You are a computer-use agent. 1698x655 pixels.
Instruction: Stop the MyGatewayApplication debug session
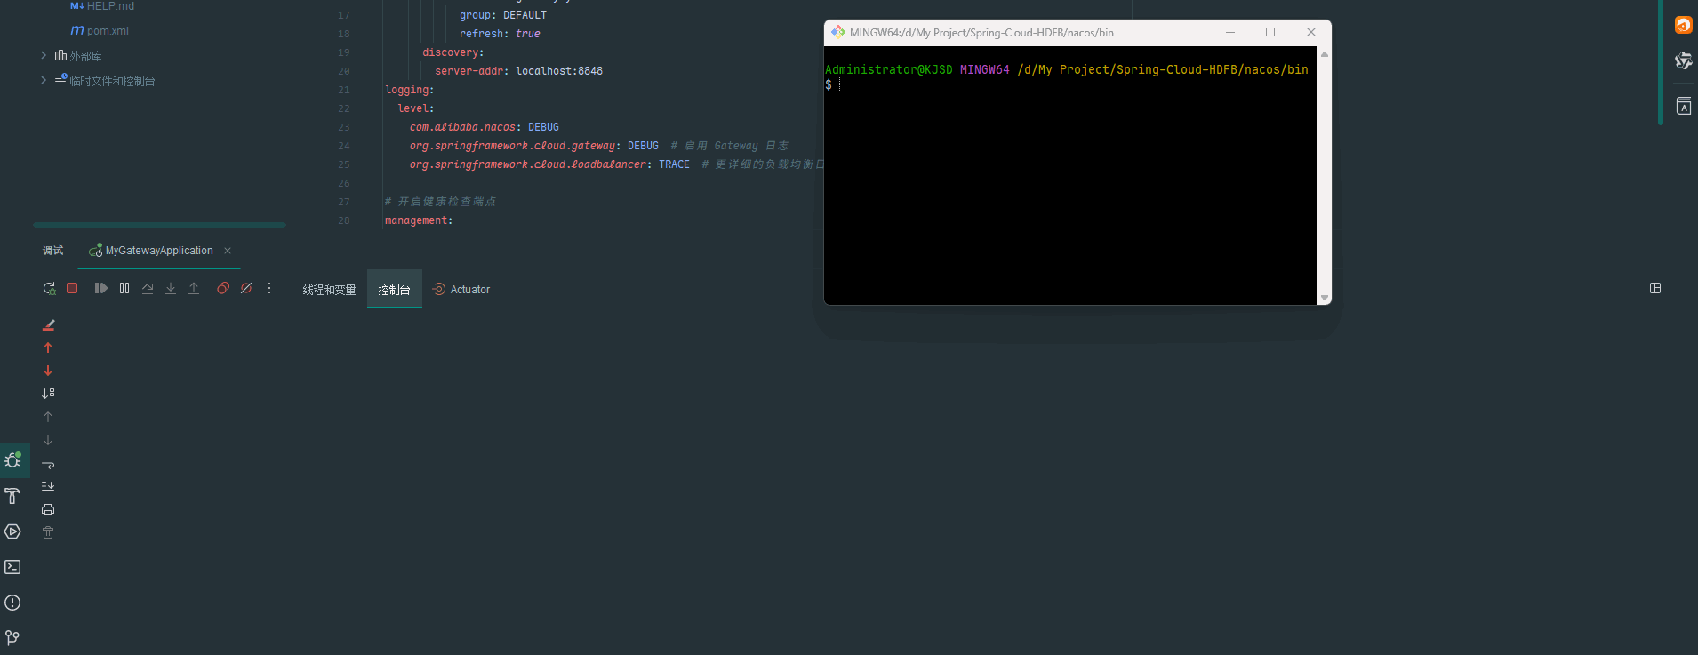[73, 288]
